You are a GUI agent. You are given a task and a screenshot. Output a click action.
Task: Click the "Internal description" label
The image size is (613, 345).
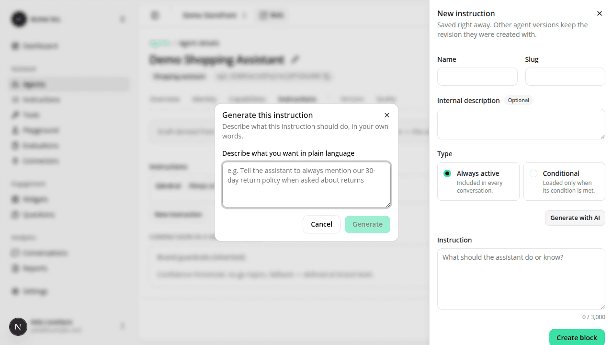(468, 101)
